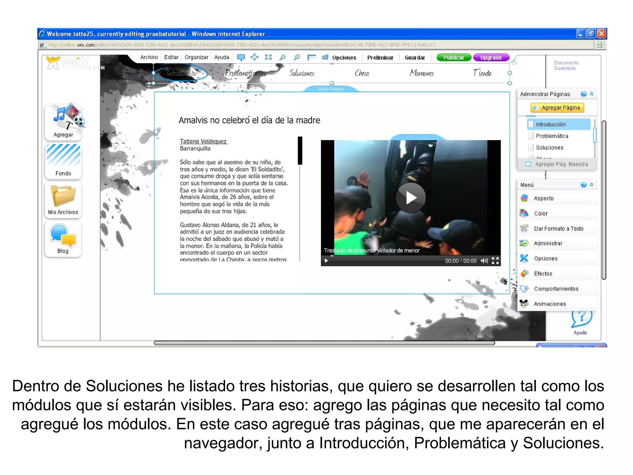Toggle checkbox beside Problemática page
Screen dimensions: 633x475
[531, 136]
